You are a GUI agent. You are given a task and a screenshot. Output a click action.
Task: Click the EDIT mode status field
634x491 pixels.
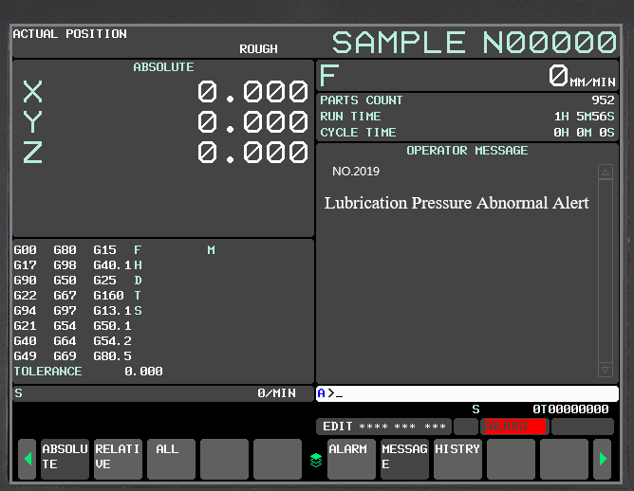click(x=383, y=427)
